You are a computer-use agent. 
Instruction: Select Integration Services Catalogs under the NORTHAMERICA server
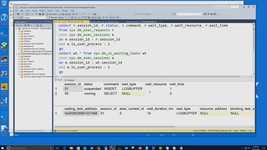(x=34, y=49)
